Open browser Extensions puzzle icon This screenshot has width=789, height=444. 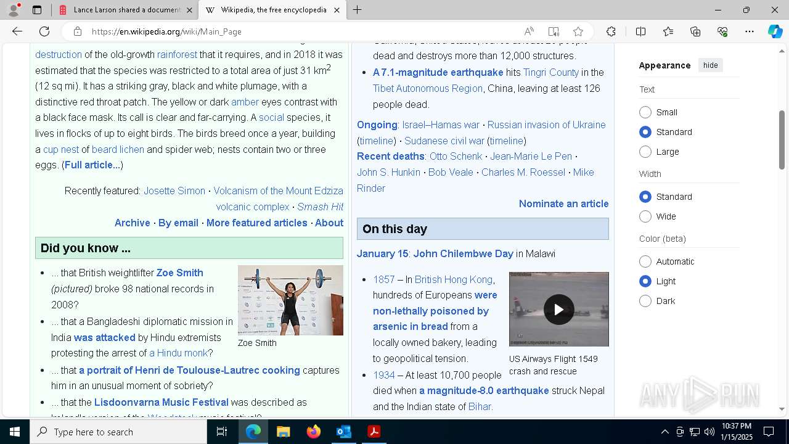(x=611, y=31)
